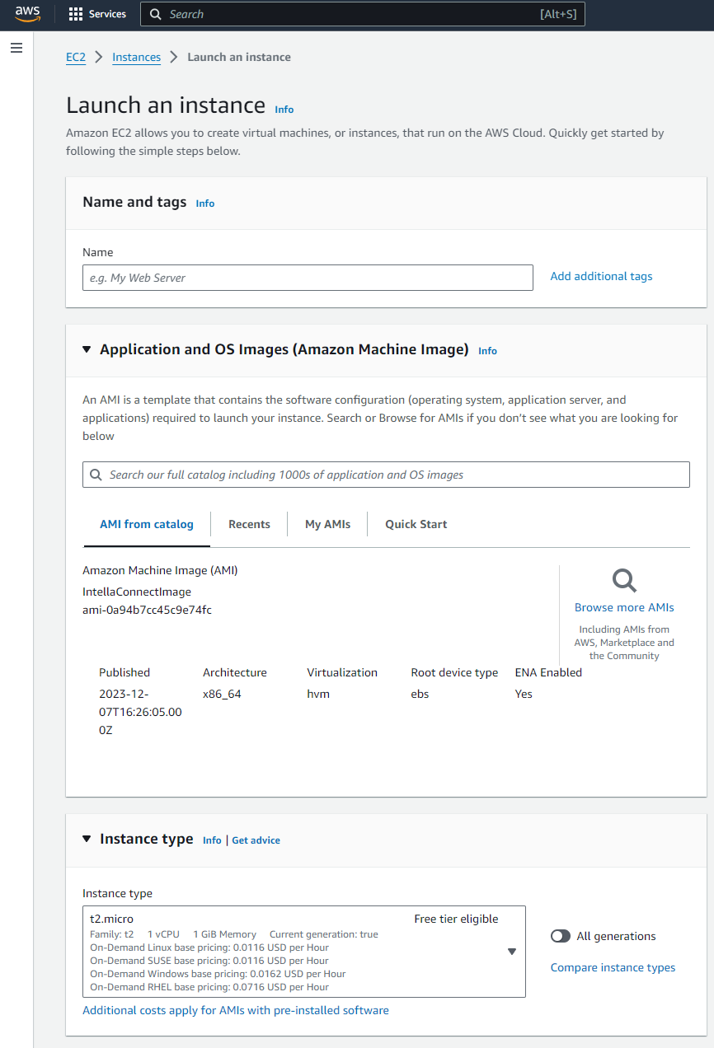
Task: Open Compare instance types link
Action: coord(613,967)
